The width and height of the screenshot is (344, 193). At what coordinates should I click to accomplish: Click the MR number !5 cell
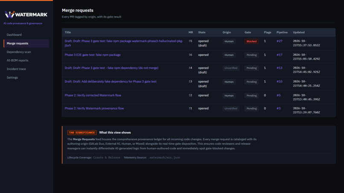click(190, 41)
